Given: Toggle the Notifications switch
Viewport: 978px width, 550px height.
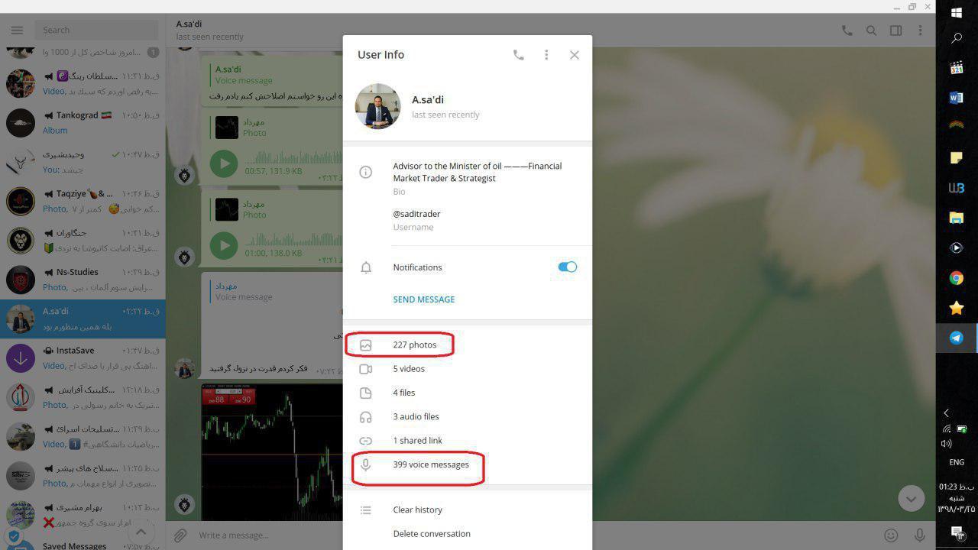Looking at the screenshot, I should tap(567, 267).
